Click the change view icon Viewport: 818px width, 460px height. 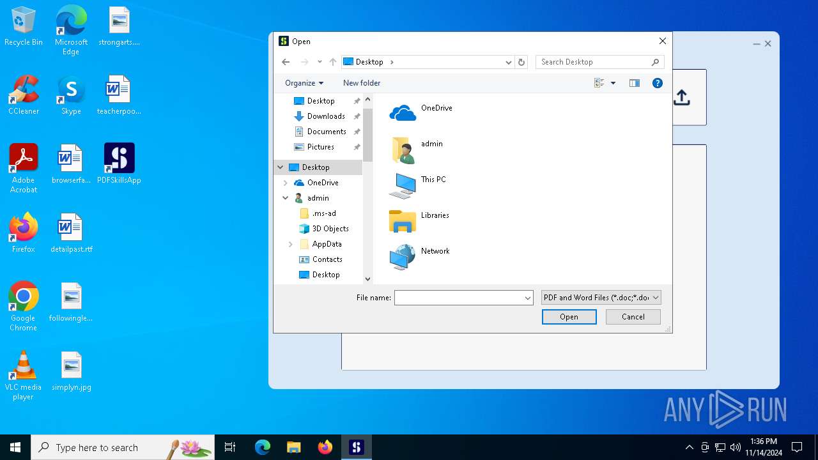pos(599,83)
